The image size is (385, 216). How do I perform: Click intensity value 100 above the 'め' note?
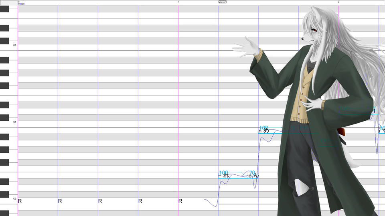coord(264,128)
